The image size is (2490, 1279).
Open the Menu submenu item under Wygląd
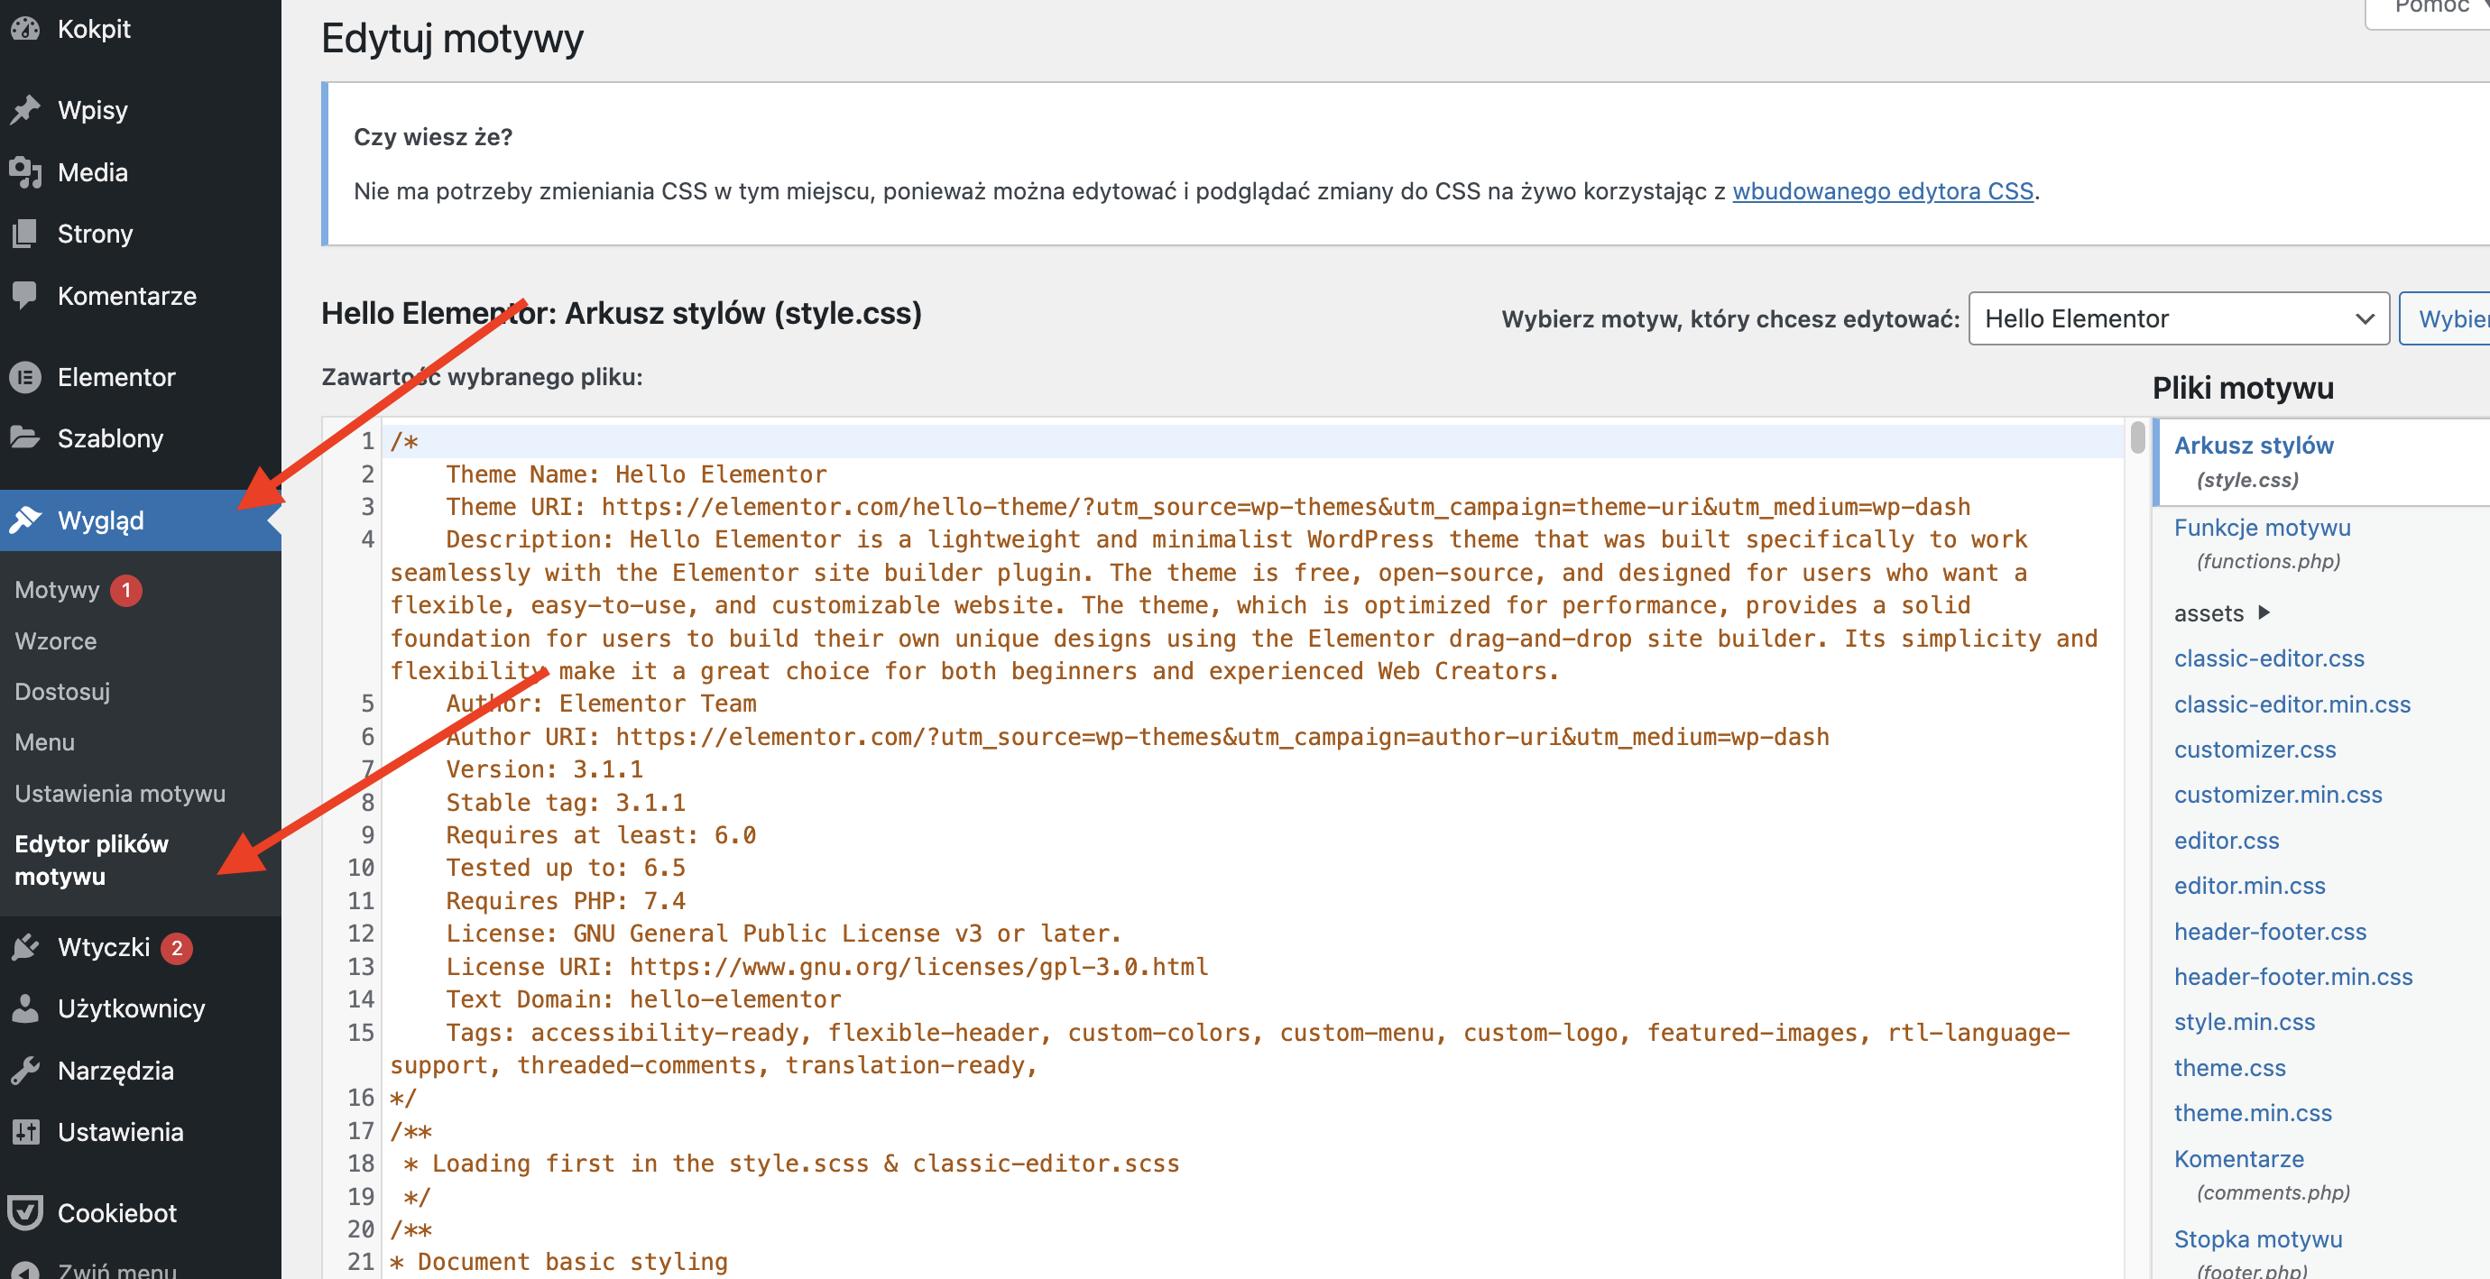tap(44, 742)
